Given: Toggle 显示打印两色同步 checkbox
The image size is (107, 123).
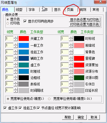Looking at the screenshot, I should pyautogui.click(x=25, y=21).
